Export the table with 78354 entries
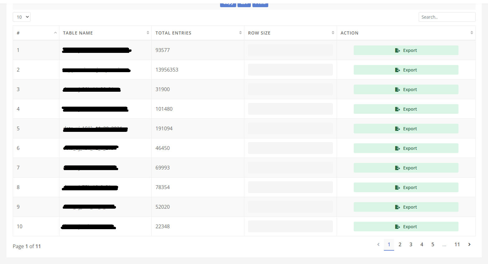488x264 pixels. point(406,188)
